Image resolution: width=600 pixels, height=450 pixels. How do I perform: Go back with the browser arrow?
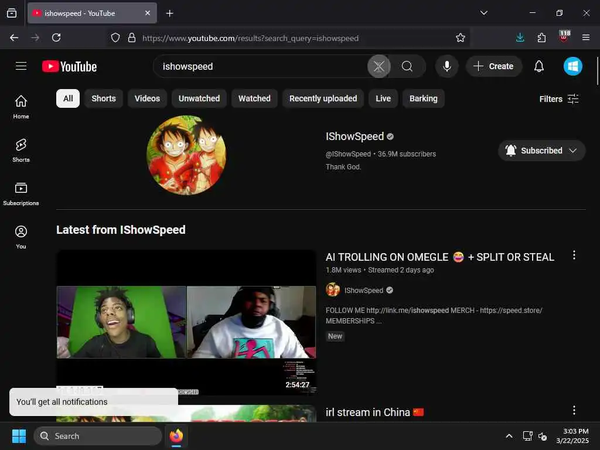tap(14, 37)
